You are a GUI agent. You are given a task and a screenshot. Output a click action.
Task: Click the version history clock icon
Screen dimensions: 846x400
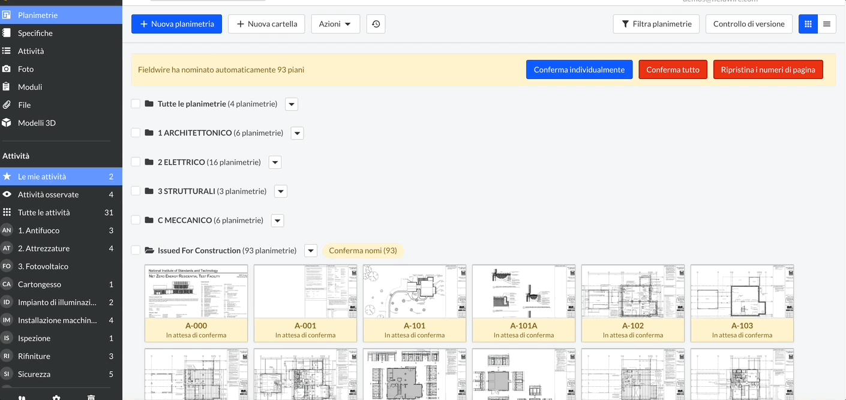pos(376,24)
